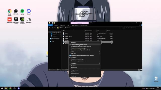Open OBS Studio desktop shortcut
Viewport: 161px width, 90px height.
point(16,12)
